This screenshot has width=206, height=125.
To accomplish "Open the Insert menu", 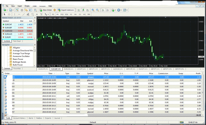I will 20,6.
